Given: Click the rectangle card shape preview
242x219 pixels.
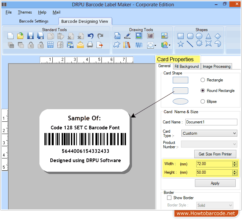Looking at the screenshot, I should [x=180, y=80].
